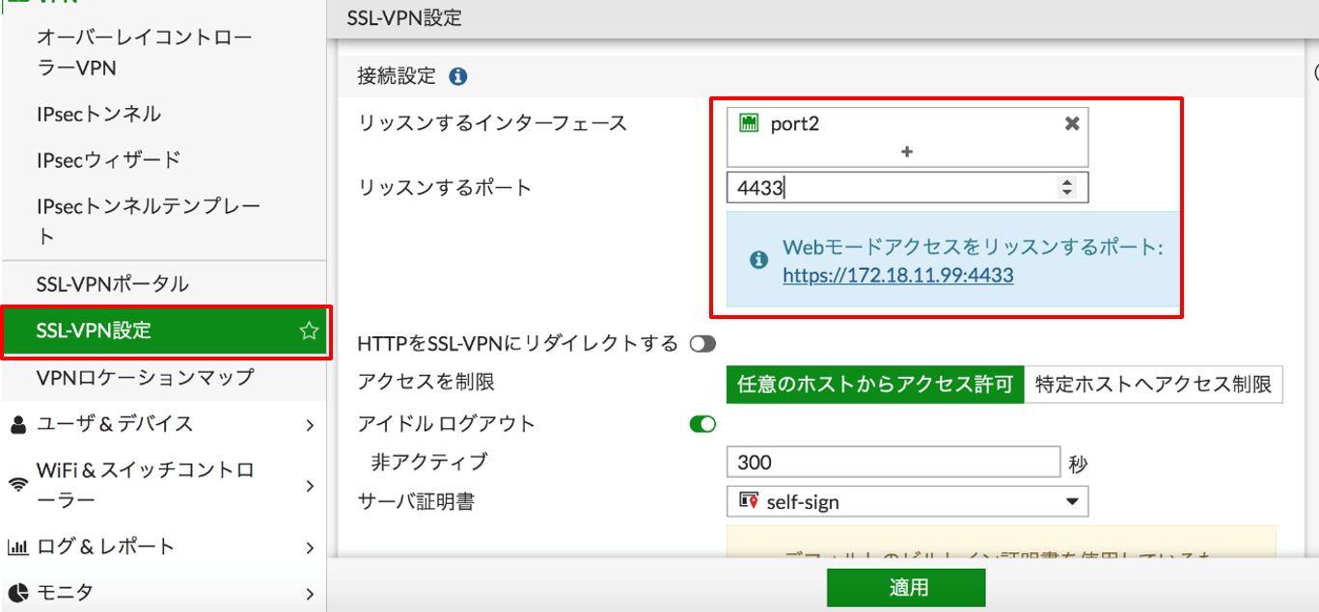Toggle アイドル ログアウト switch
This screenshot has width=1319, height=612.
tap(702, 423)
